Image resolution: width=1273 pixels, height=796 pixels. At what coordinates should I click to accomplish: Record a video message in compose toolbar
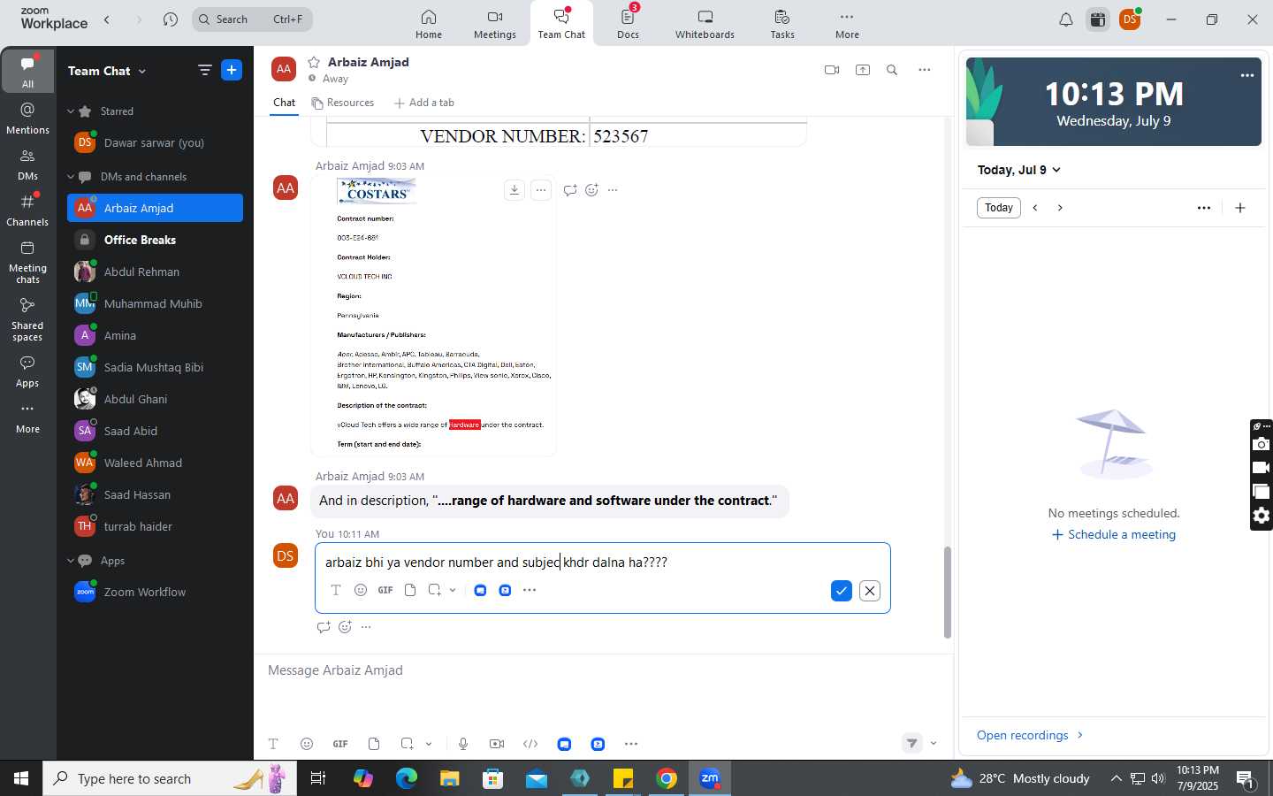point(497,744)
